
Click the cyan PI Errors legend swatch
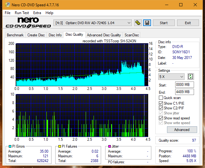(10, 146)
